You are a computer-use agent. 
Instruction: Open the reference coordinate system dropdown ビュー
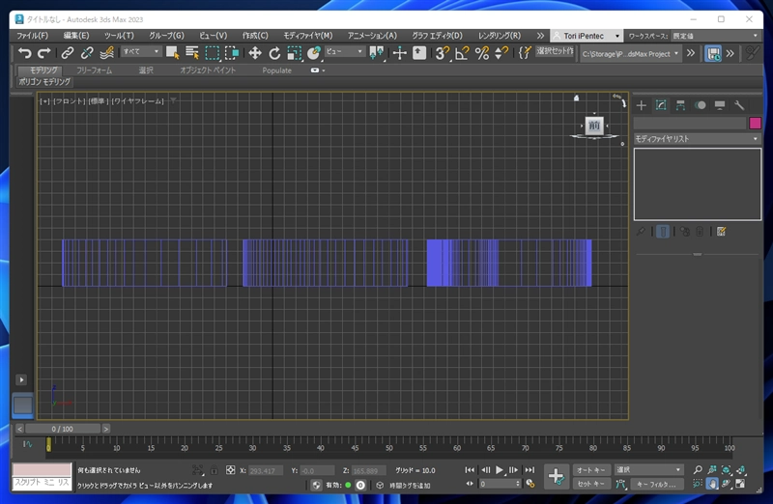(x=345, y=51)
